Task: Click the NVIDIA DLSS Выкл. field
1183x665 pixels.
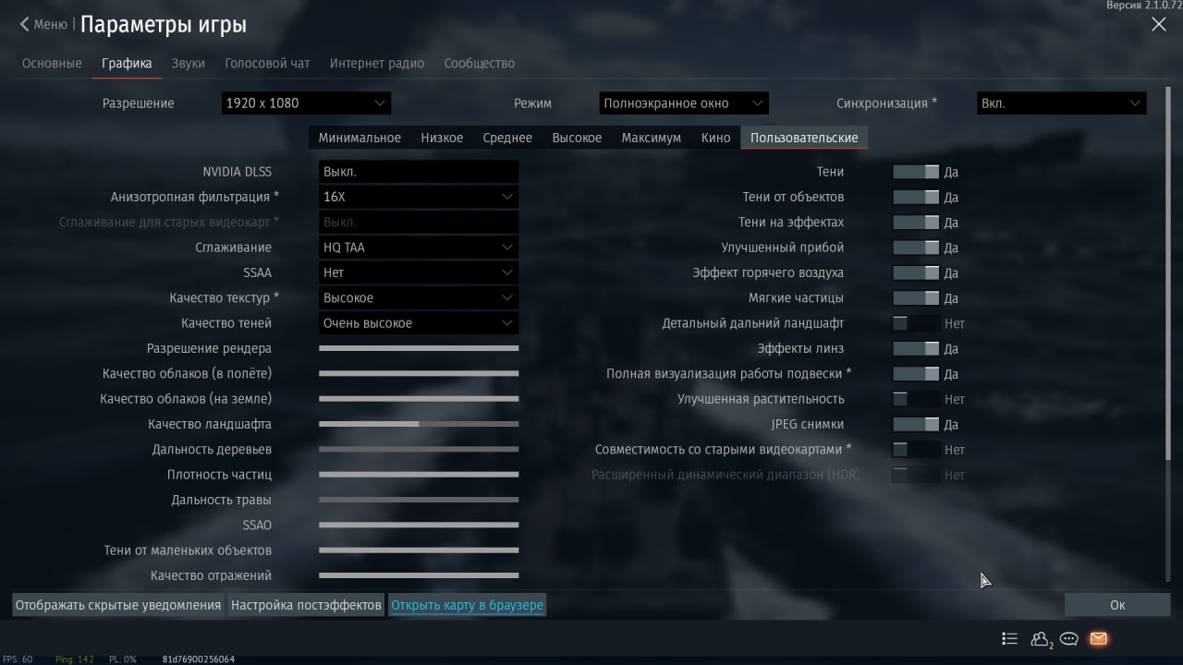Action: click(x=419, y=172)
